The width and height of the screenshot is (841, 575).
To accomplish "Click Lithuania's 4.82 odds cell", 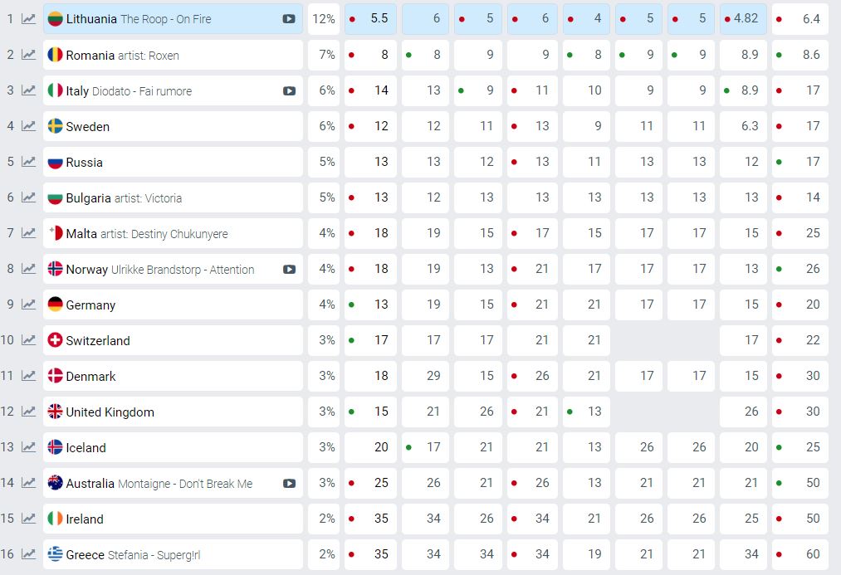I will coord(743,19).
